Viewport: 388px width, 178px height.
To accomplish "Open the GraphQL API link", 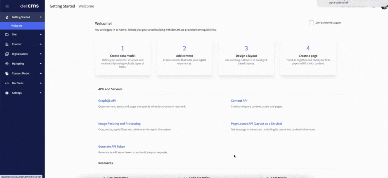I will (x=107, y=101).
